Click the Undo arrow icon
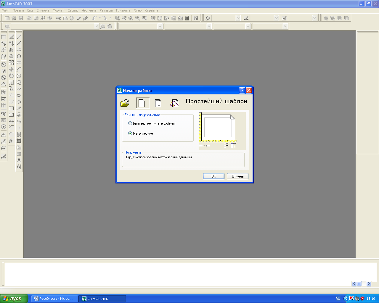 pos(94,18)
